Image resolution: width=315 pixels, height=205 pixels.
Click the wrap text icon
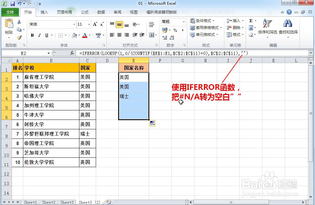pos(151,25)
